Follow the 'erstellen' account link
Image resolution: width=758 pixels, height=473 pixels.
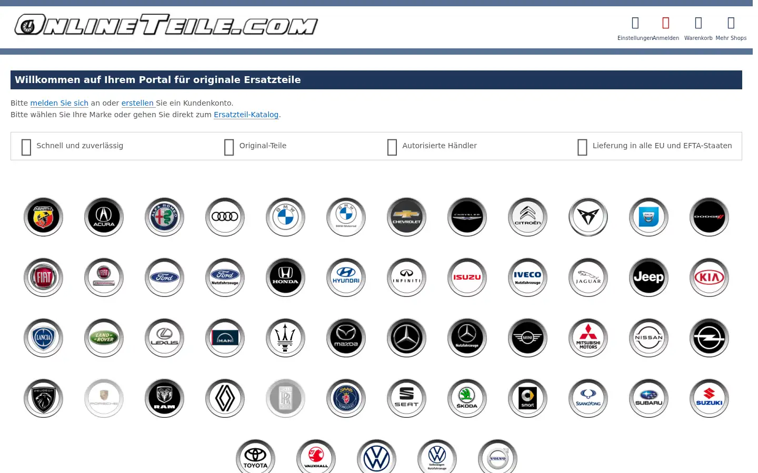coord(137,103)
